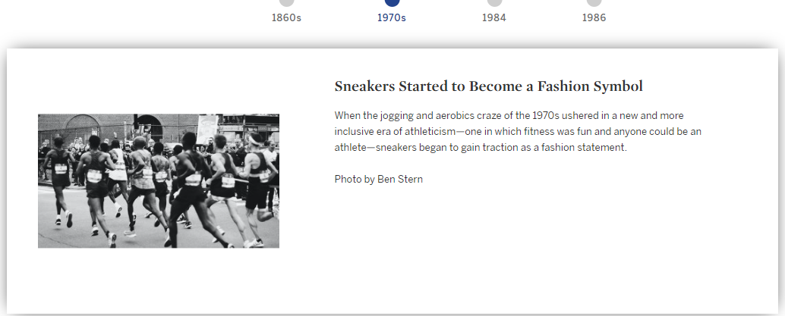Image resolution: width=785 pixels, height=316 pixels.
Task: Click the jogging and aerobics paragraph text
Action: tap(518, 132)
